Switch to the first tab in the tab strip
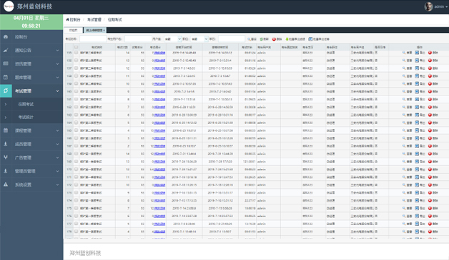Image resolution: width=449 pixels, height=260 pixels. (74, 30)
